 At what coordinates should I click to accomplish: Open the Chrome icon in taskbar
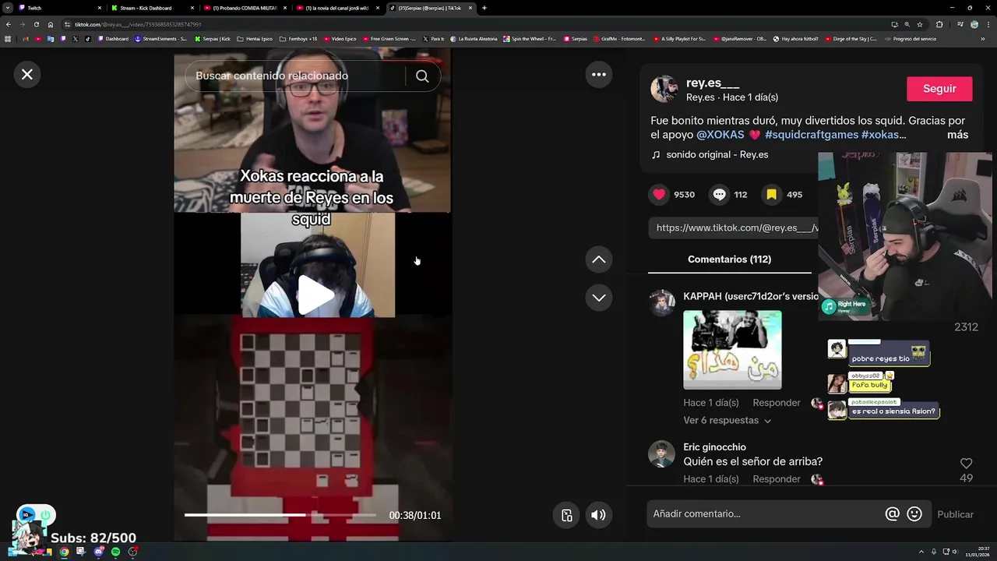pos(64,552)
